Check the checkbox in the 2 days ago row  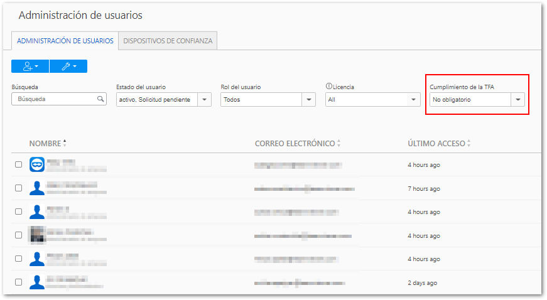pyautogui.click(x=18, y=282)
